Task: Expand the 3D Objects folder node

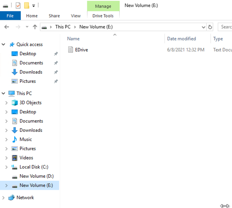Action: pos(7,103)
